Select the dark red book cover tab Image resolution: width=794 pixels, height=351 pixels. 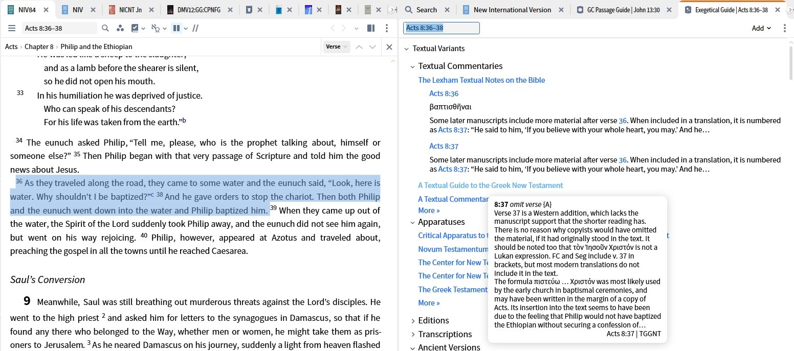[338, 10]
